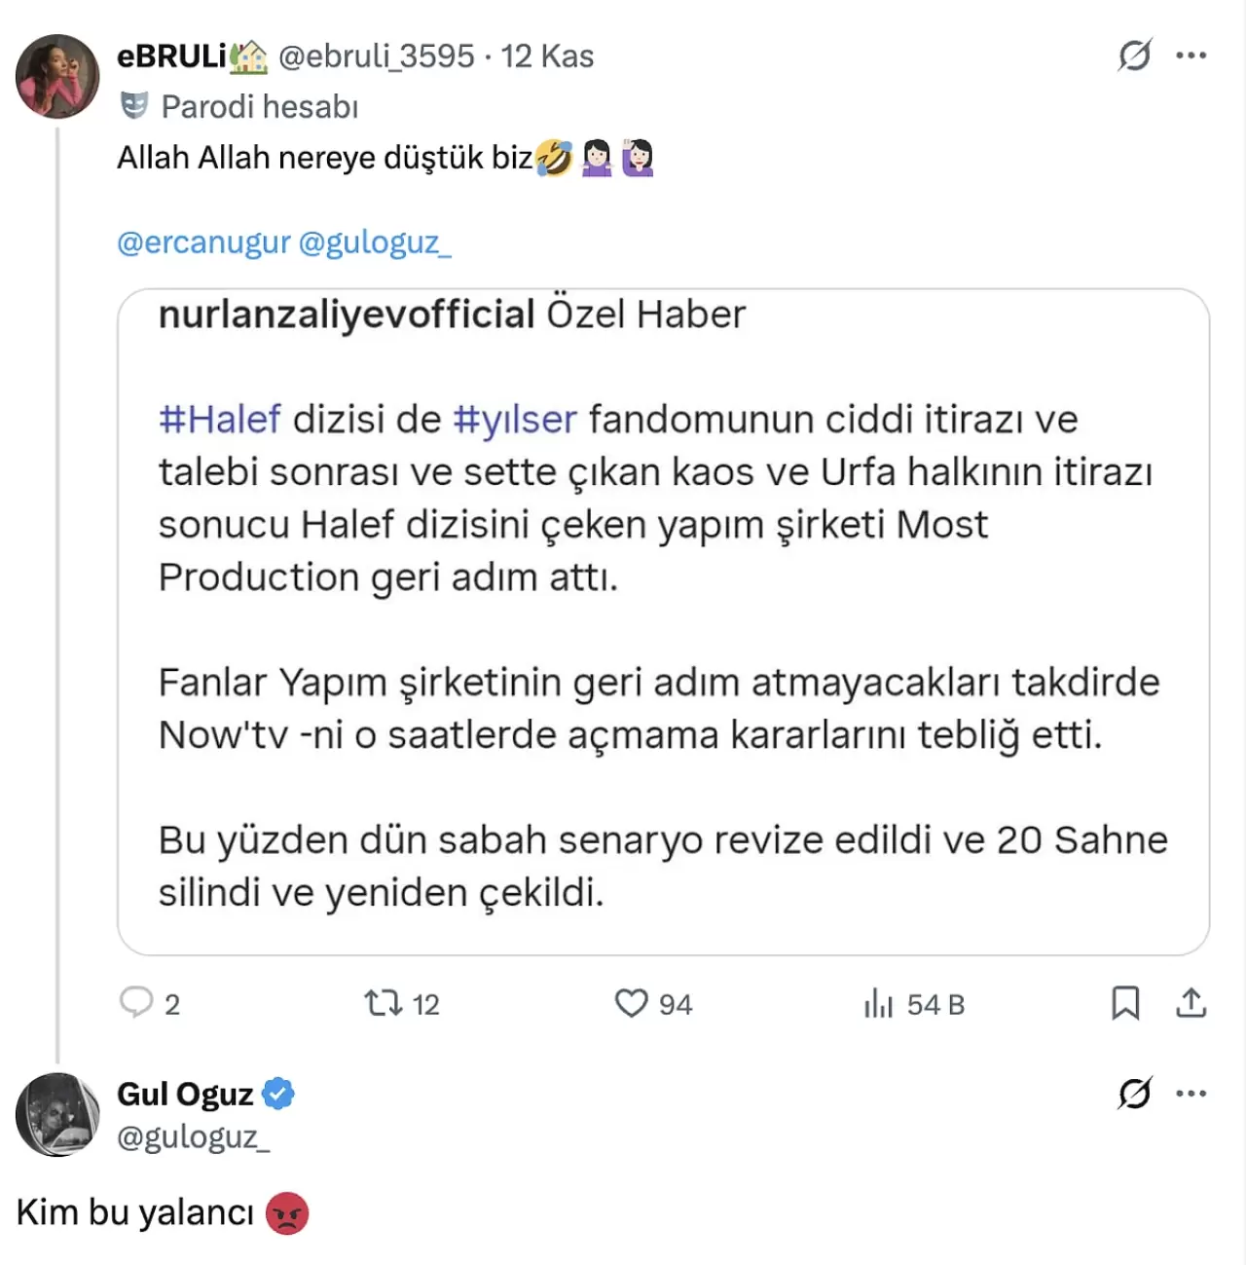This screenshot has width=1246, height=1265.
Task: Bookmark eBRULi's tweet
Action: 1125,1003
